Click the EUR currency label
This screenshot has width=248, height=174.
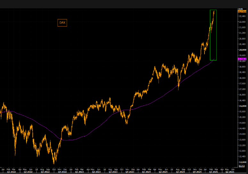pyautogui.click(x=240, y=9)
